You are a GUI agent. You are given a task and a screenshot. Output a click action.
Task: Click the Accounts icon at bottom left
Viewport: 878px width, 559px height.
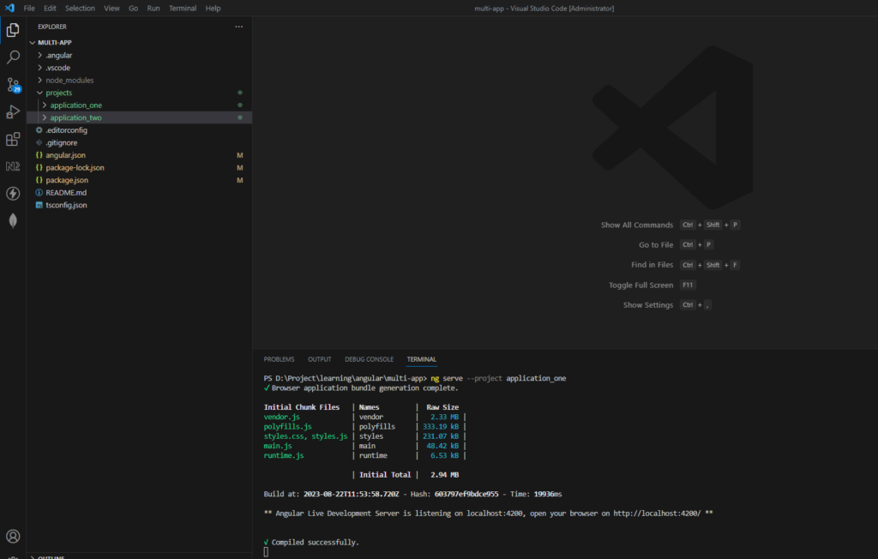coord(12,535)
